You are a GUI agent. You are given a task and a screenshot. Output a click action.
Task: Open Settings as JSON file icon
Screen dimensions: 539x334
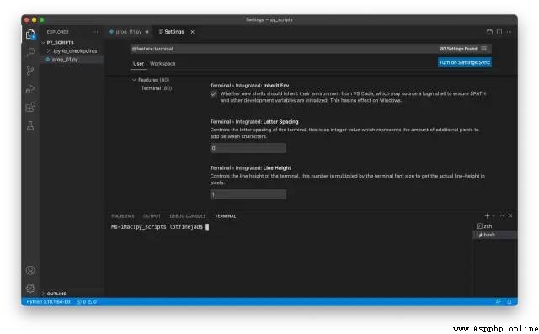(490, 32)
